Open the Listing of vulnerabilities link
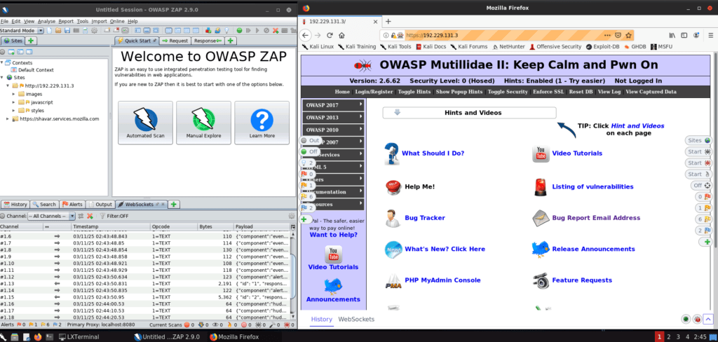The height and width of the screenshot is (342, 718). (592, 186)
